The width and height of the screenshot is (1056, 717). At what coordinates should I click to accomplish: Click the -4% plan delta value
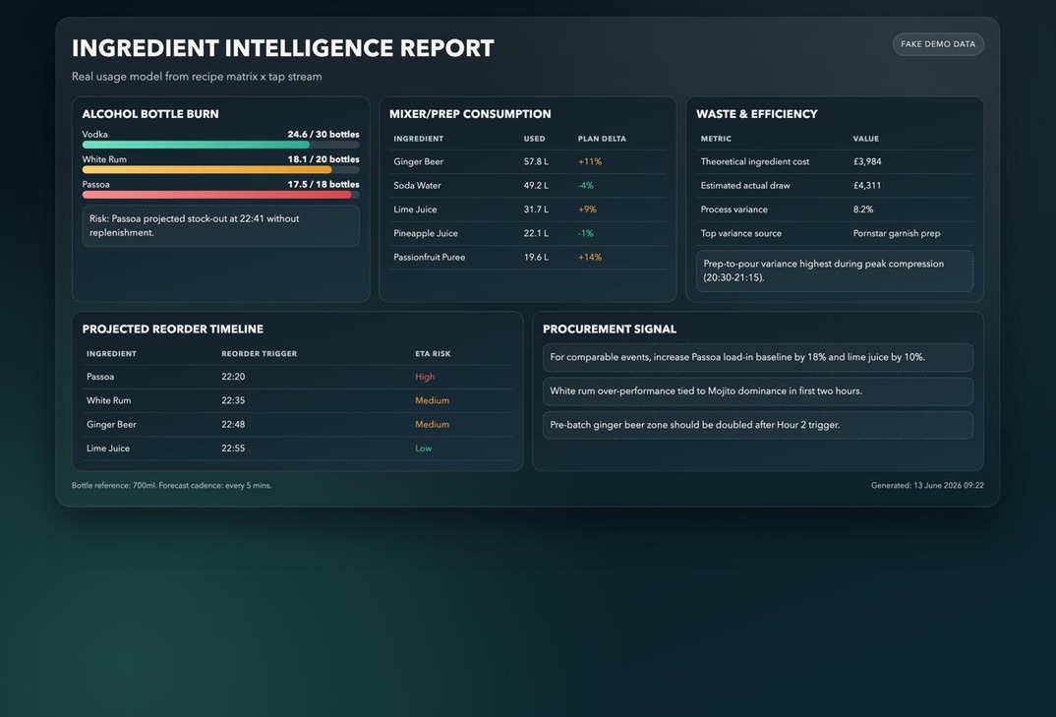pyautogui.click(x=586, y=185)
